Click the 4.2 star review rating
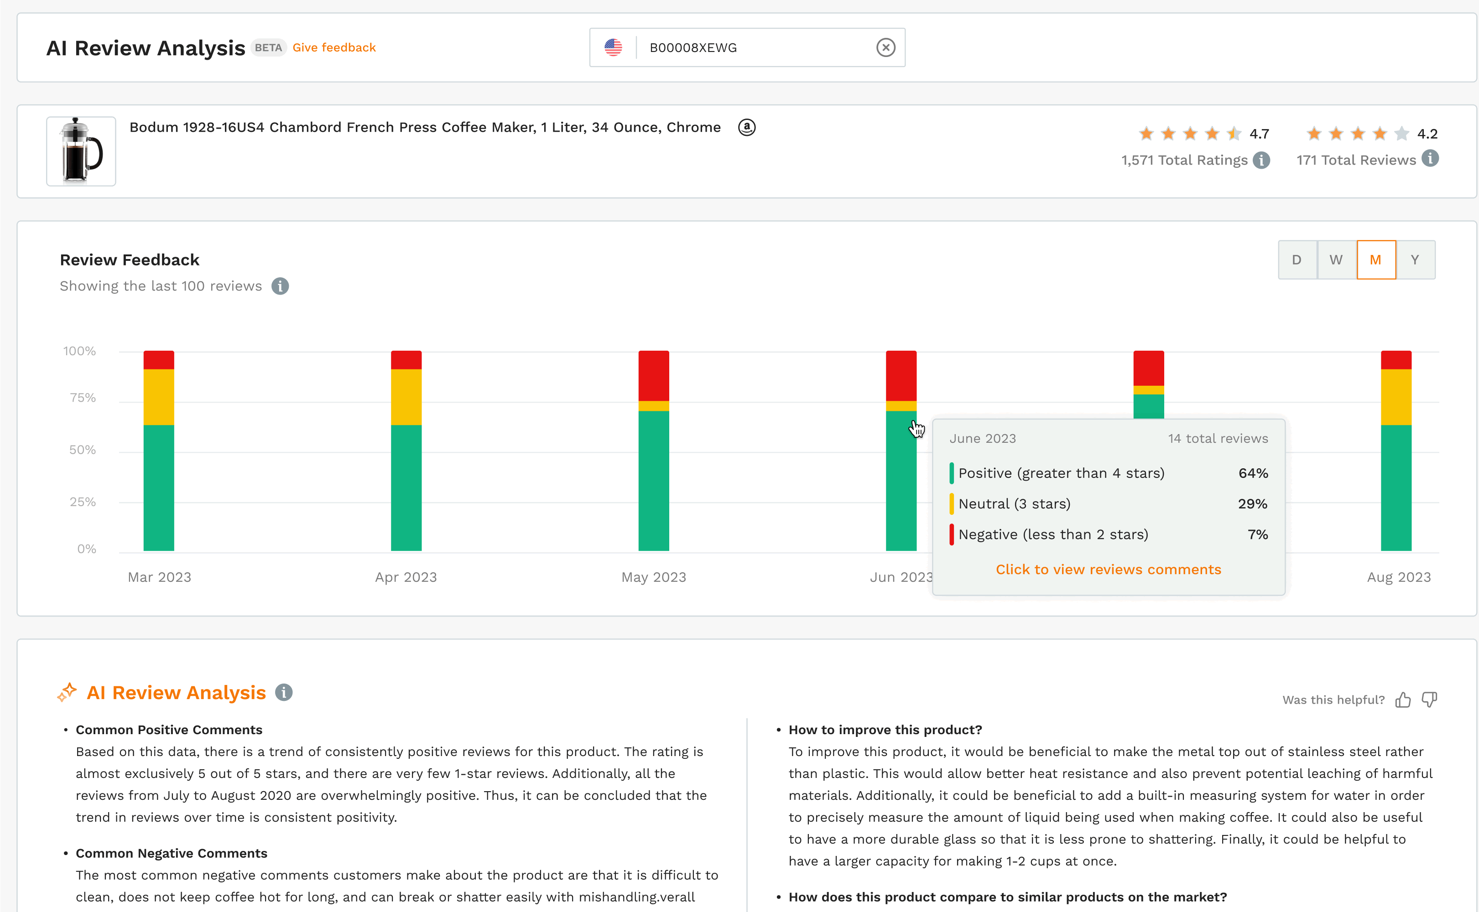Image resolution: width=1479 pixels, height=912 pixels. pos(1427,133)
